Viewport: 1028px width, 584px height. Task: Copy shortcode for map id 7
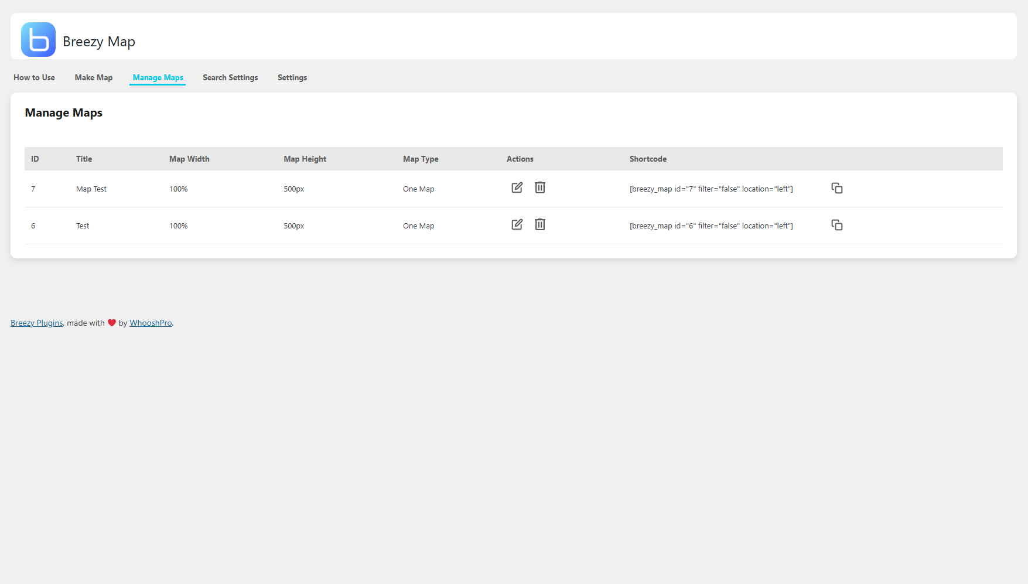coord(837,188)
